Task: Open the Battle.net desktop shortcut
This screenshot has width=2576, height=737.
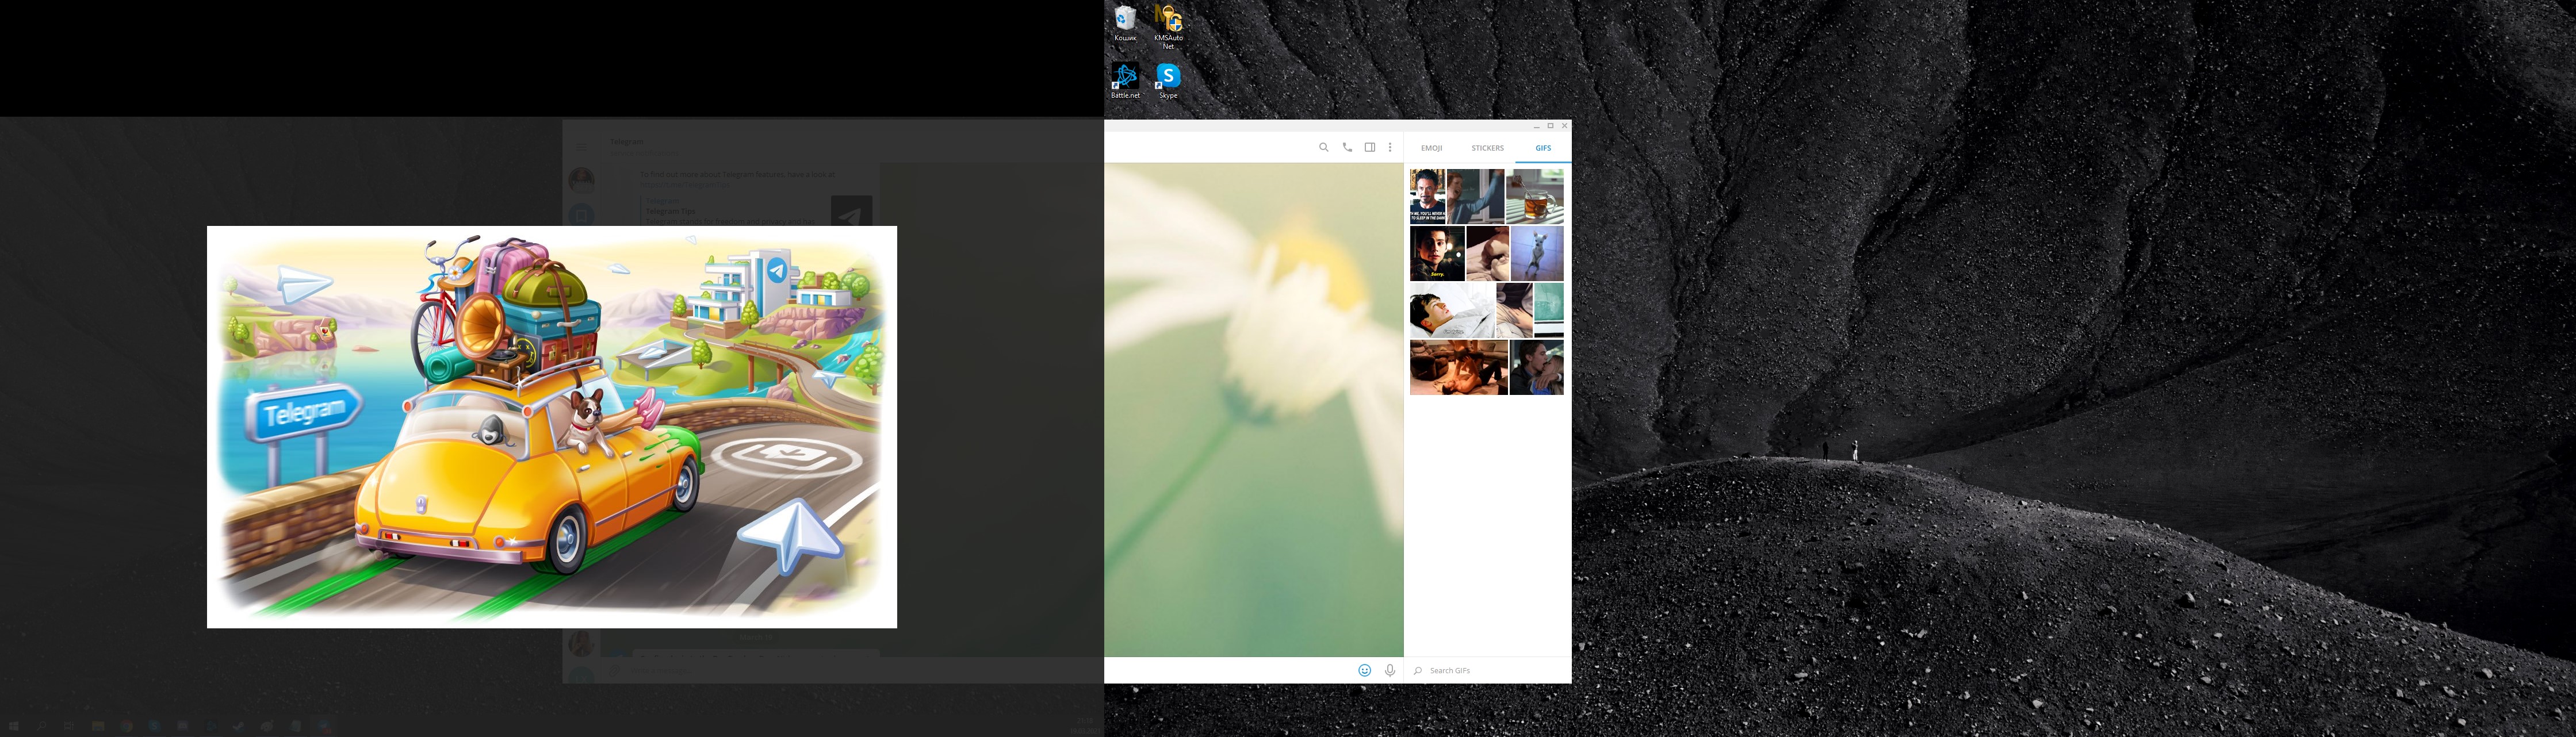Action: 1125,78
